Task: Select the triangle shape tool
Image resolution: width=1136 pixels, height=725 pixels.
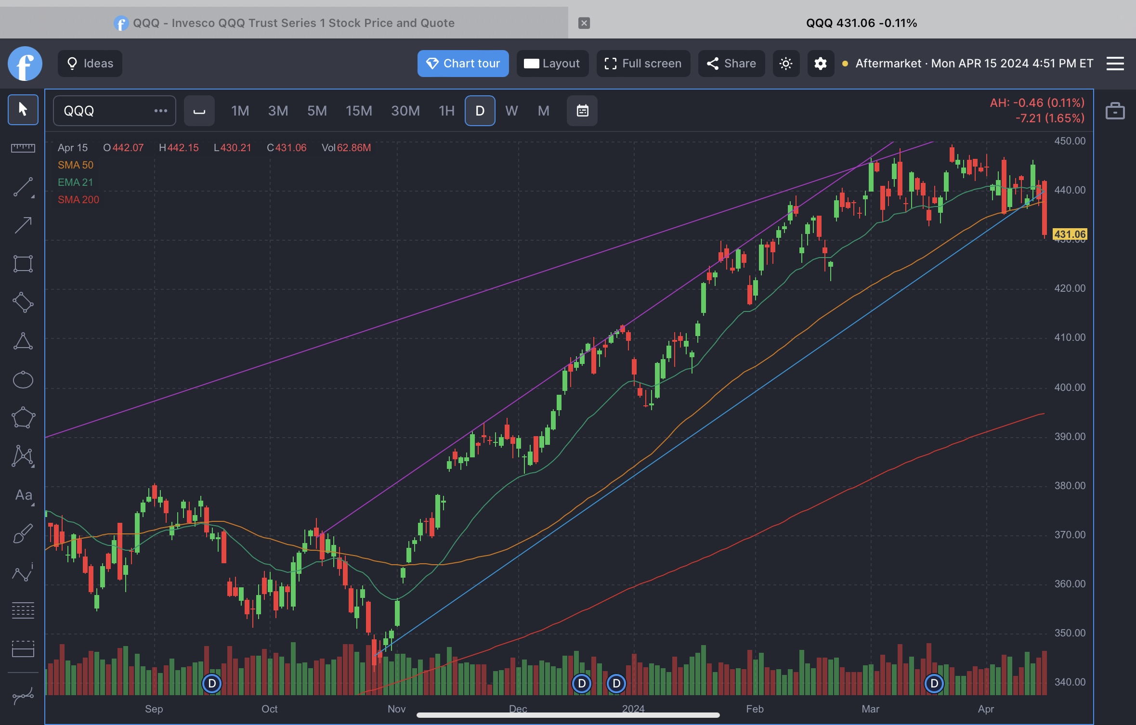Action: point(23,341)
